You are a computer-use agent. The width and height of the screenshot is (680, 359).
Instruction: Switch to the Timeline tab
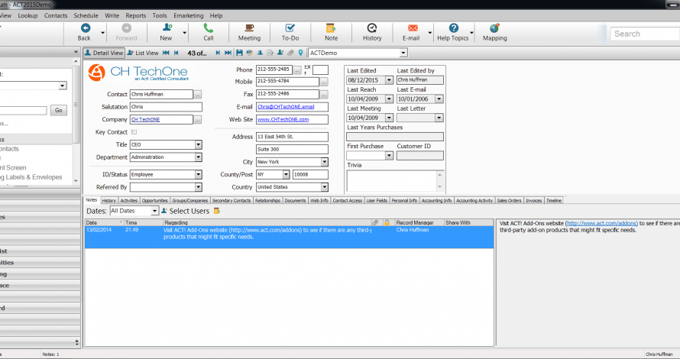pos(554,200)
